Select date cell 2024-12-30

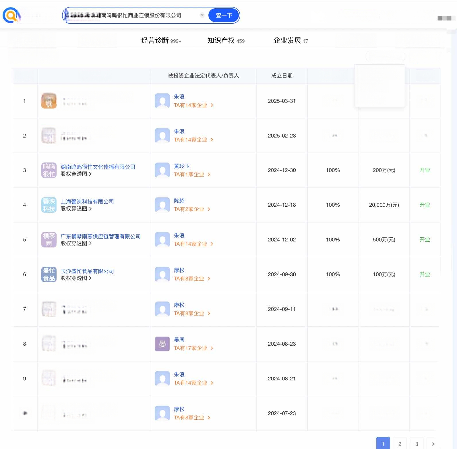coord(282,170)
